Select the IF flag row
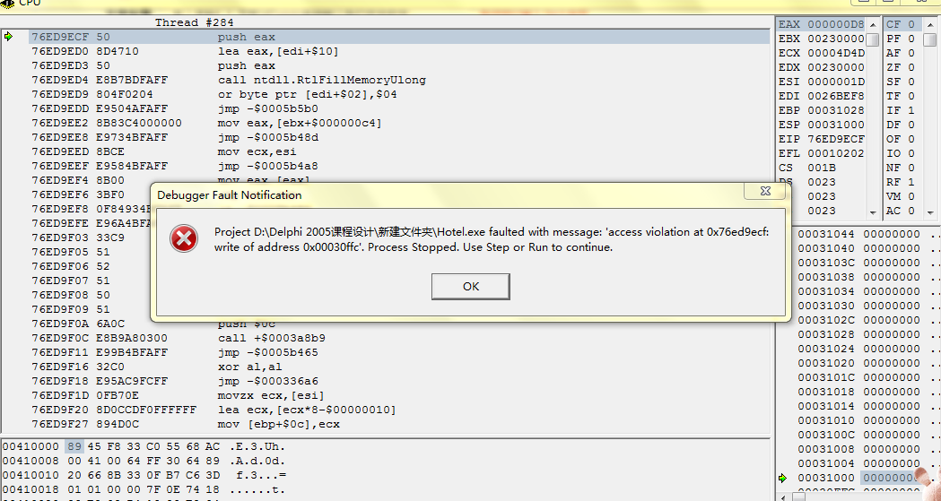 (x=902, y=110)
